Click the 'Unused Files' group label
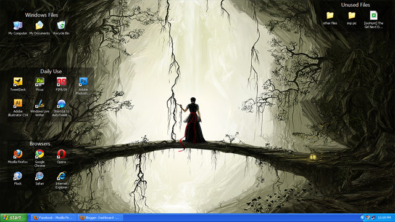 click(x=355, y=5)
